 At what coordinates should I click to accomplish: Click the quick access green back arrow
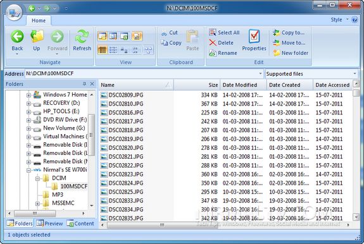(32, 9)
